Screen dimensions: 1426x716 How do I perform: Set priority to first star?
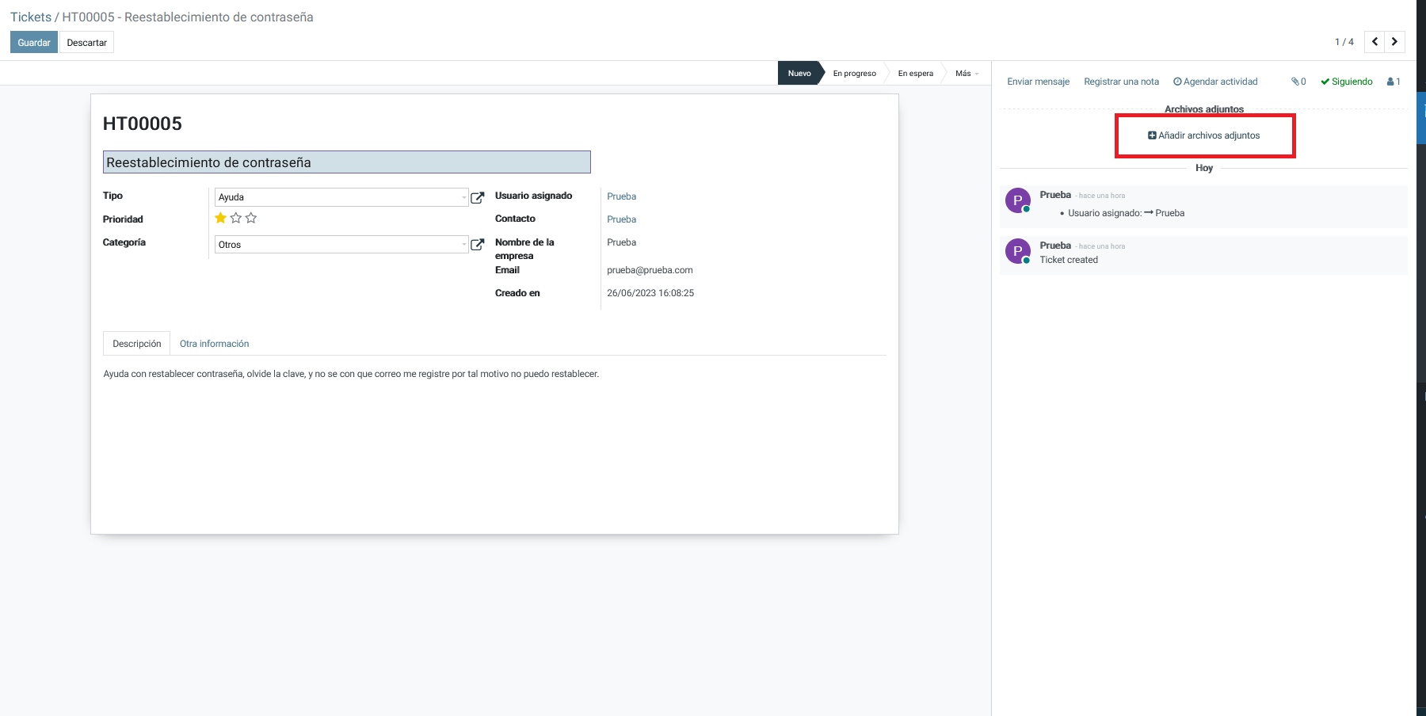click(220, 218)
